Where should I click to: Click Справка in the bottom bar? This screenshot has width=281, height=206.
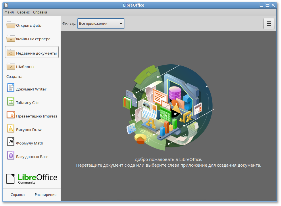[18, 195]
